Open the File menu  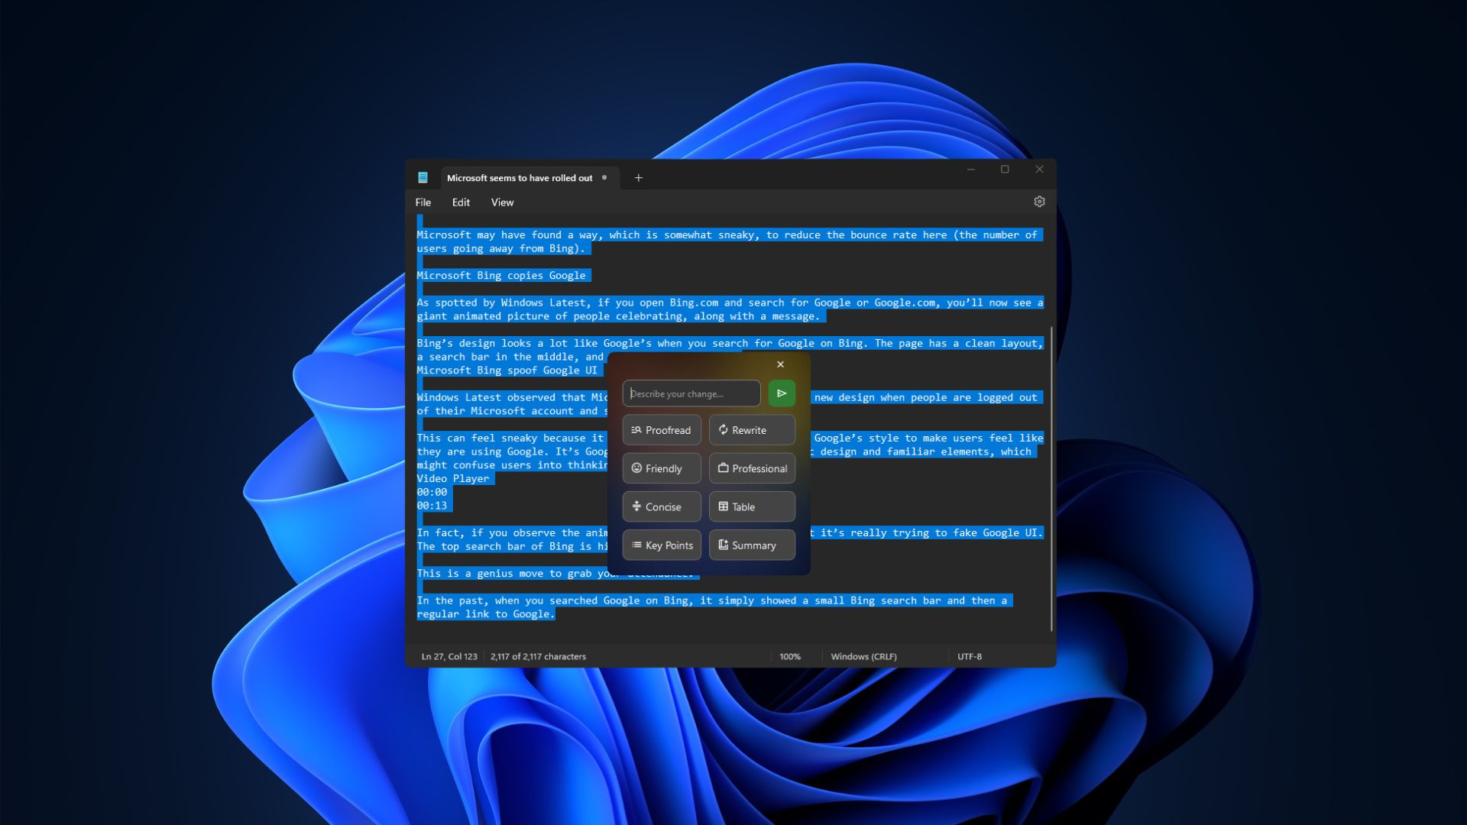[x=423, y=202]
